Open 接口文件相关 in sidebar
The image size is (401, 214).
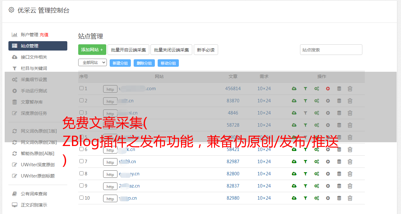coord(34,57)
